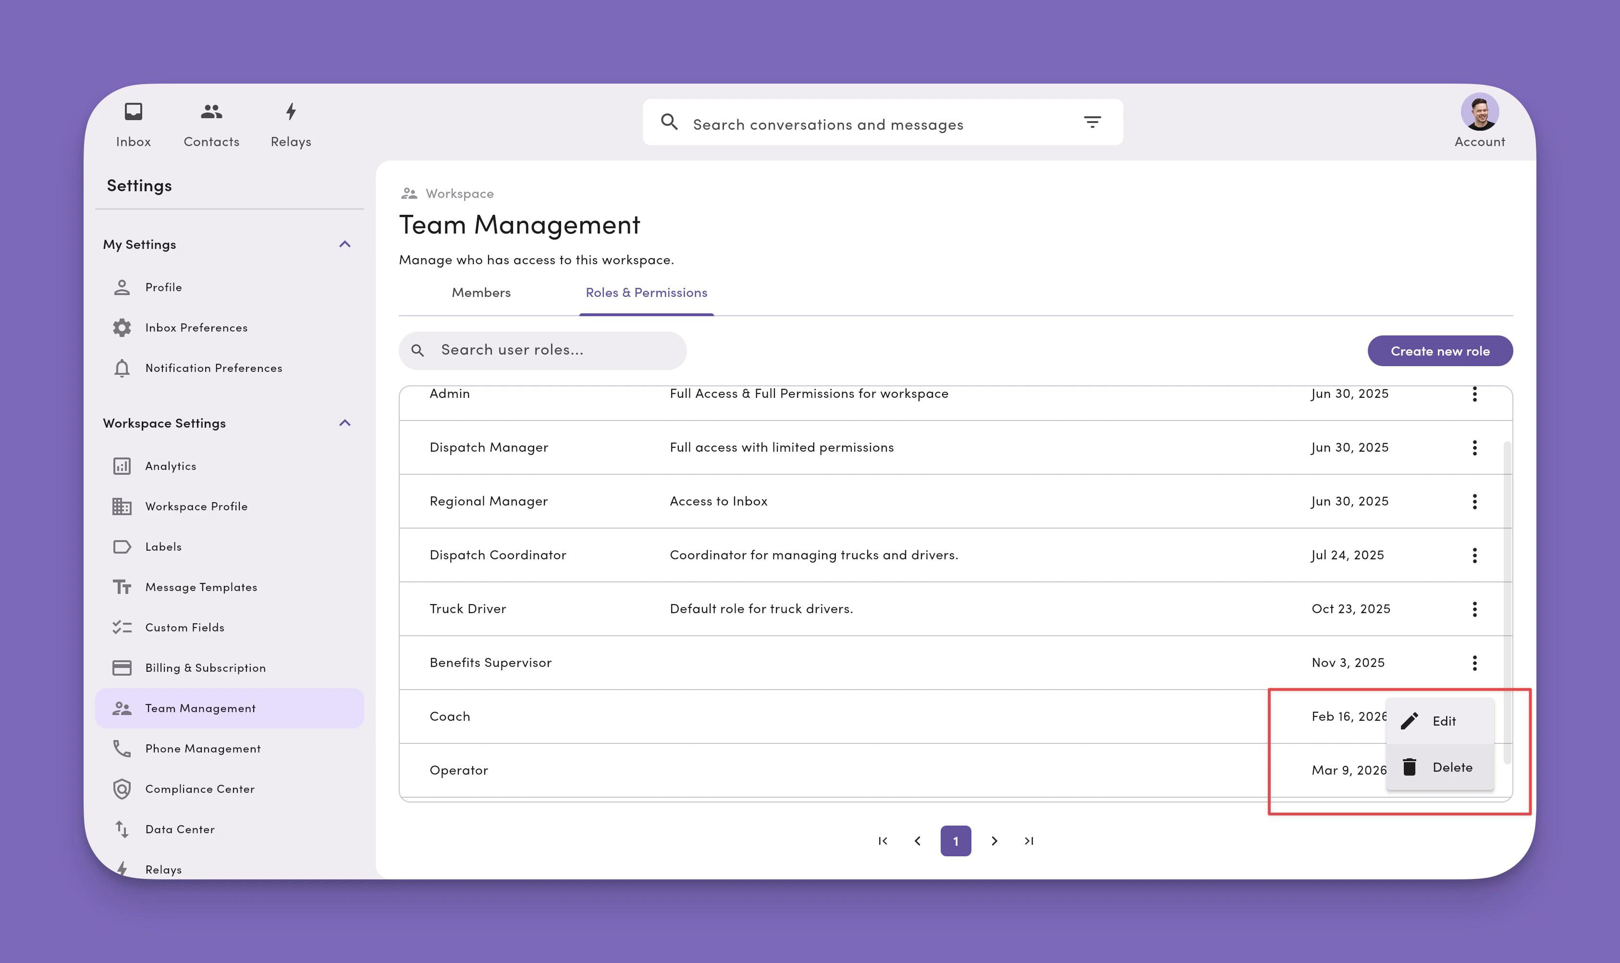1620x963 pixels.
Task: Open Billing & Subscription settings
Action: point(230,668)
